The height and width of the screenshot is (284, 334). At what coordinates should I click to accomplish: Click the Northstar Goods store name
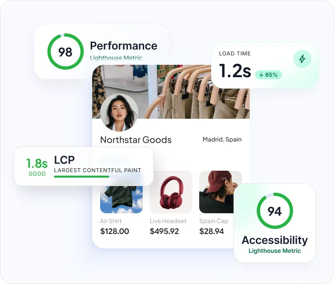(136, 140)
